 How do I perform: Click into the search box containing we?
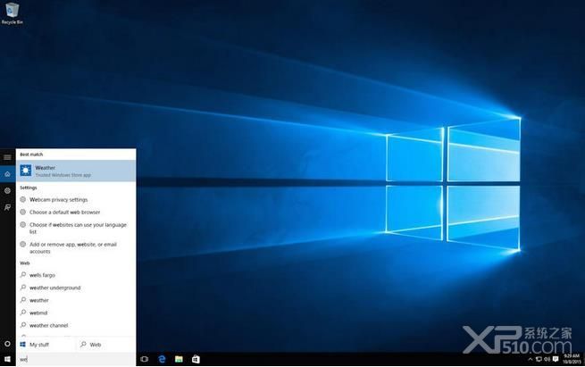coord(76,359)
